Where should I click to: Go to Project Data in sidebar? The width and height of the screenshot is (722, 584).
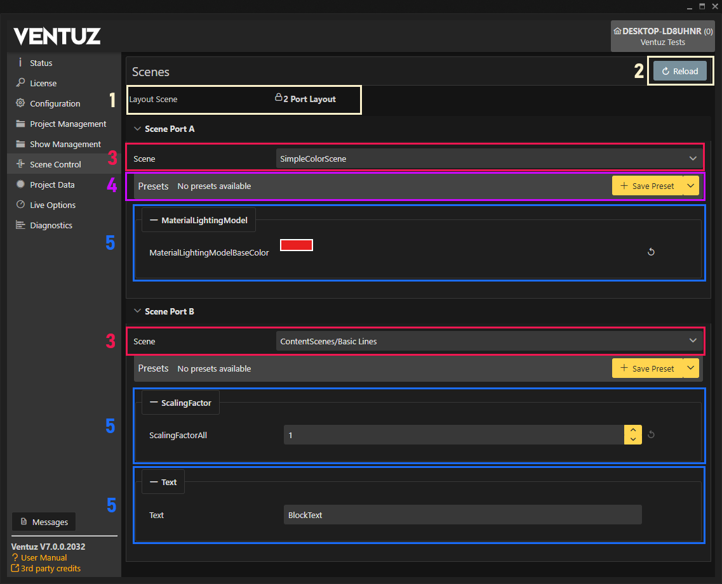point(52,185)
